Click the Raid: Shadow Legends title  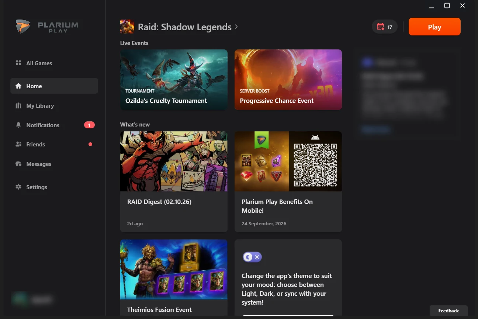pyautogui.click(x=185, y=27)
